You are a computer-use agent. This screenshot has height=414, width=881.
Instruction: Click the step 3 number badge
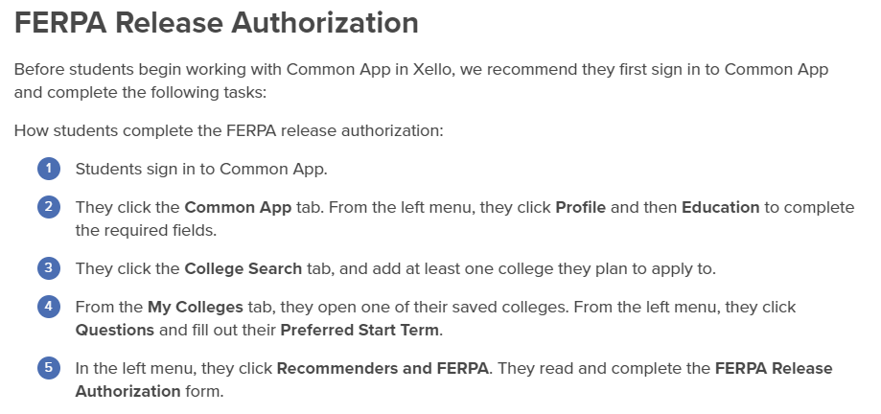point(49,268)
